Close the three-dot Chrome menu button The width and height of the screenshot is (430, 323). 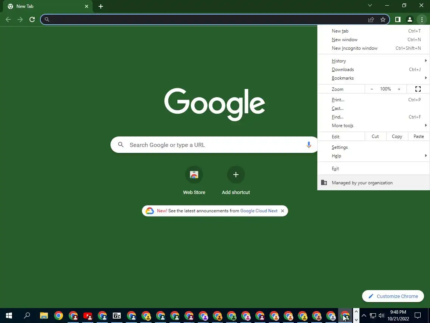(422, 19)
